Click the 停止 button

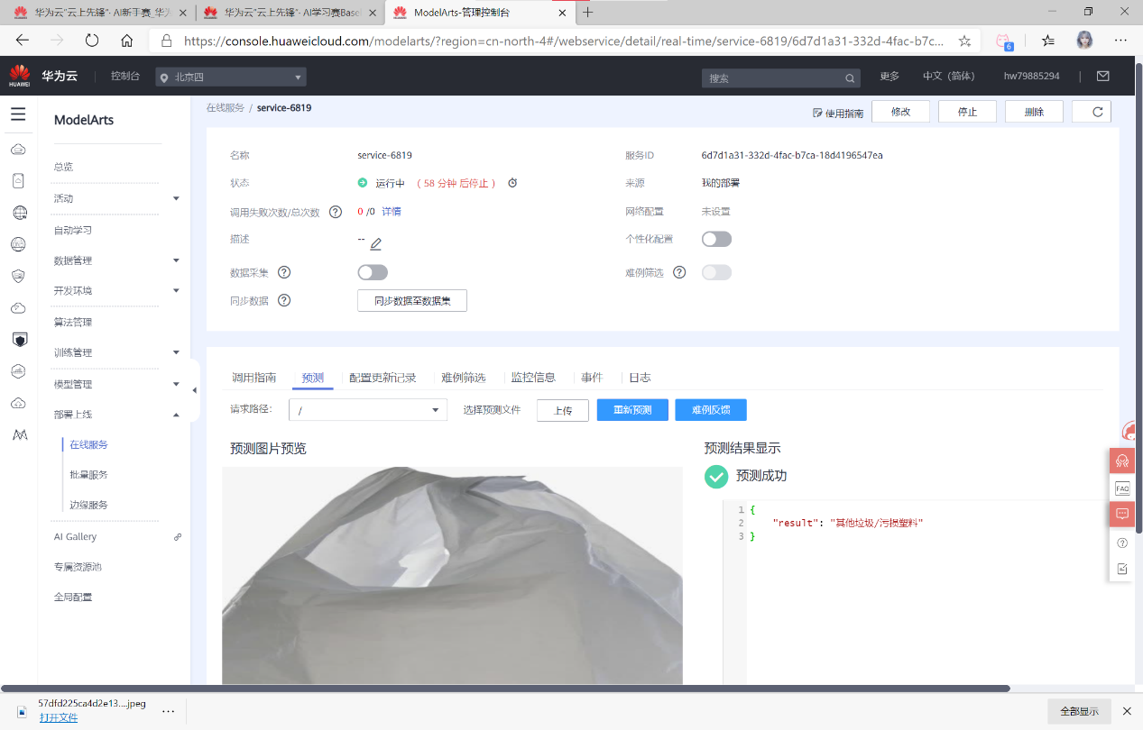click(967, 112)
